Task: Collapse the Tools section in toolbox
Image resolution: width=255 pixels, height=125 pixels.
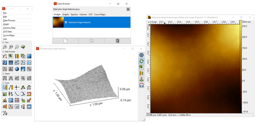Action: (x=3, y=83)
